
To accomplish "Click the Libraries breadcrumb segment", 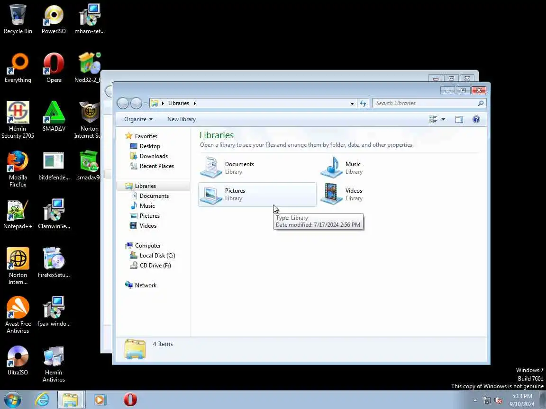I will point(179,103).
